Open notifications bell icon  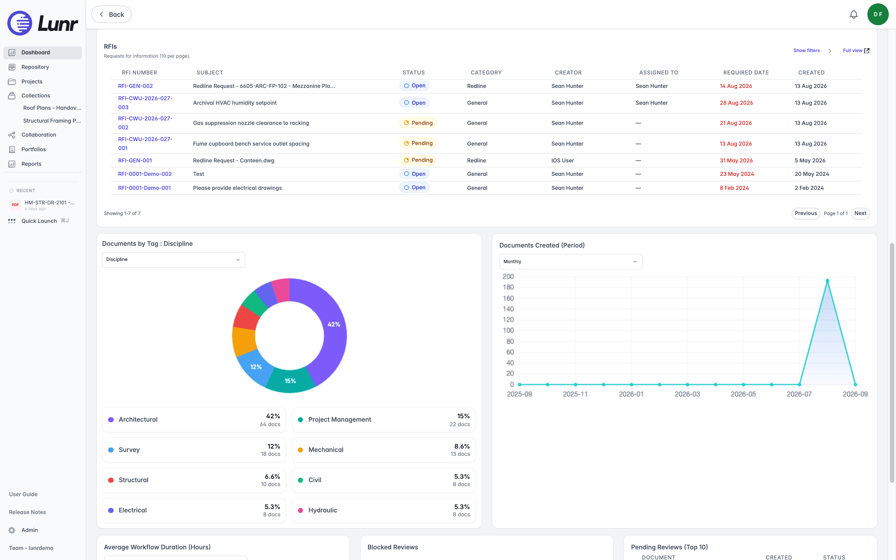[853, 15]
